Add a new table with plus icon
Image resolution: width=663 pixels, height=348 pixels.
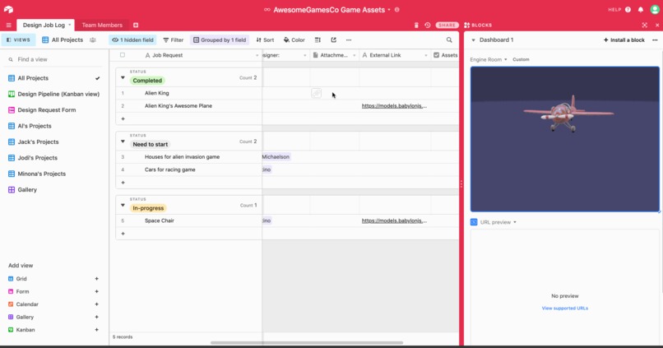[136, 25]
